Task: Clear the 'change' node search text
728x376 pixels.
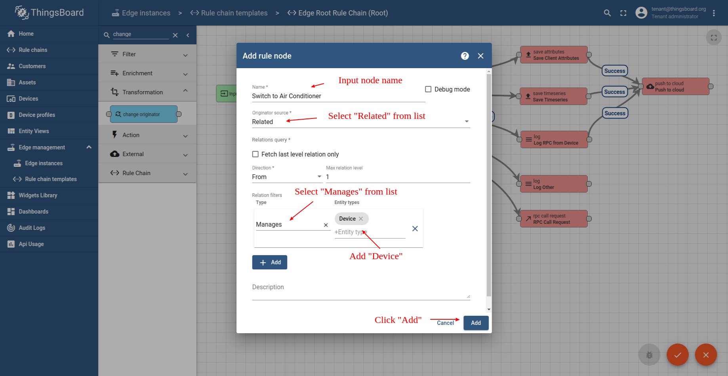Action: (175, 35)
